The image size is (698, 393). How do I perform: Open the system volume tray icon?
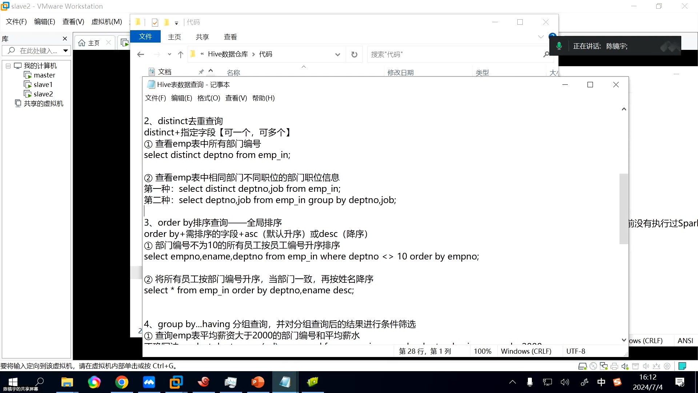coord(565,382)
